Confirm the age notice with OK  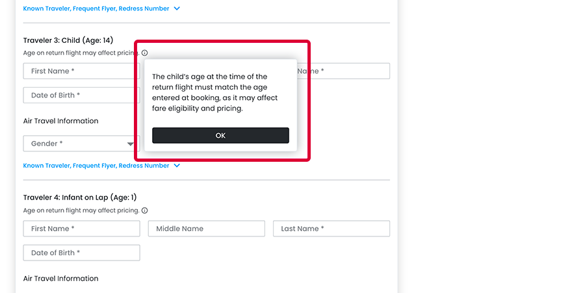click(x=220, y=135)
